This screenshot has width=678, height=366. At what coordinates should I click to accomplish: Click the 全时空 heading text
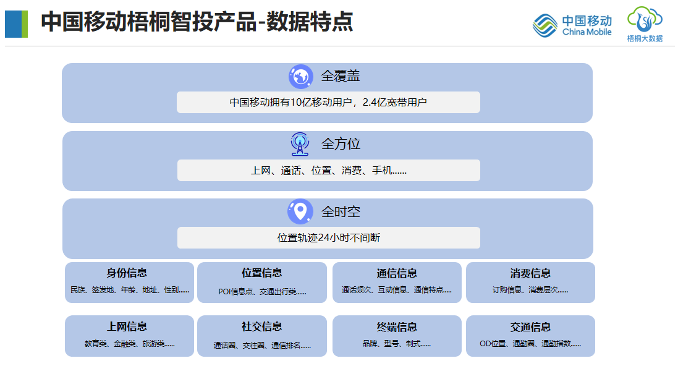(x=341, y=212)
